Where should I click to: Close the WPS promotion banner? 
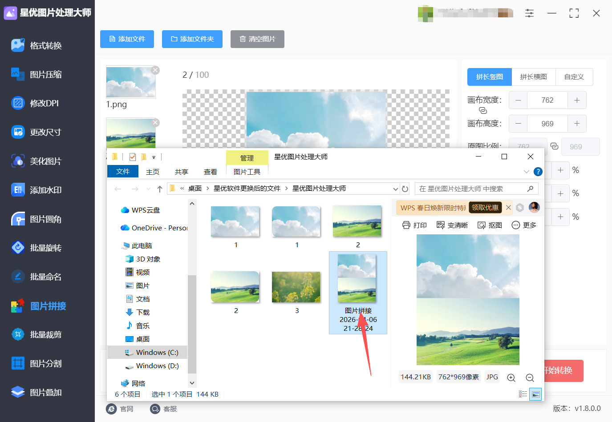coord(508,208)
